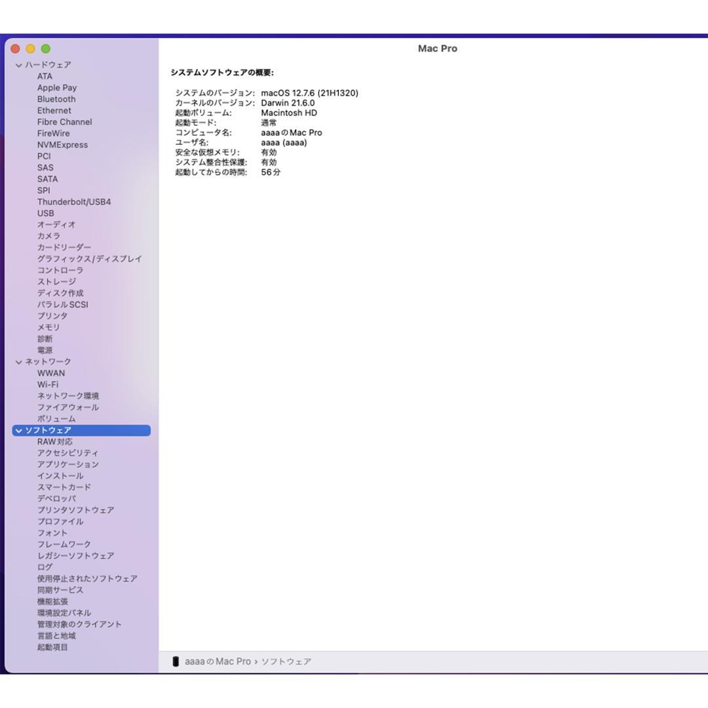Select アプリケーション in the sidebar

pos(68,464)
